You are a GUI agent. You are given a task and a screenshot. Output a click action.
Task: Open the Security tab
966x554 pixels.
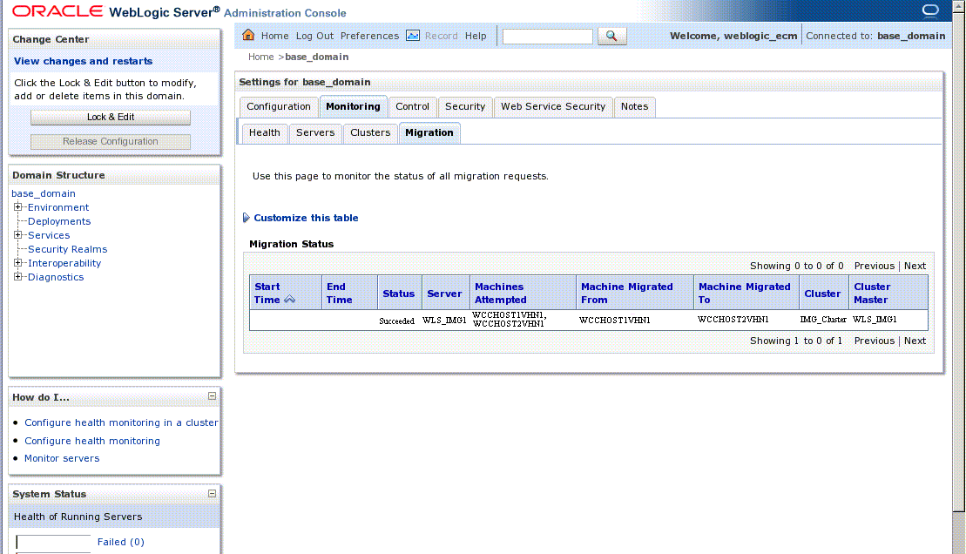click(465, 106)
